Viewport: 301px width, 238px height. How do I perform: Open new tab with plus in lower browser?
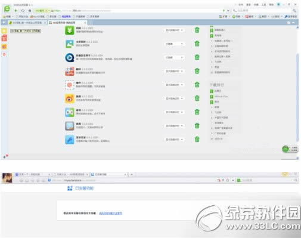tap(132, 175)
